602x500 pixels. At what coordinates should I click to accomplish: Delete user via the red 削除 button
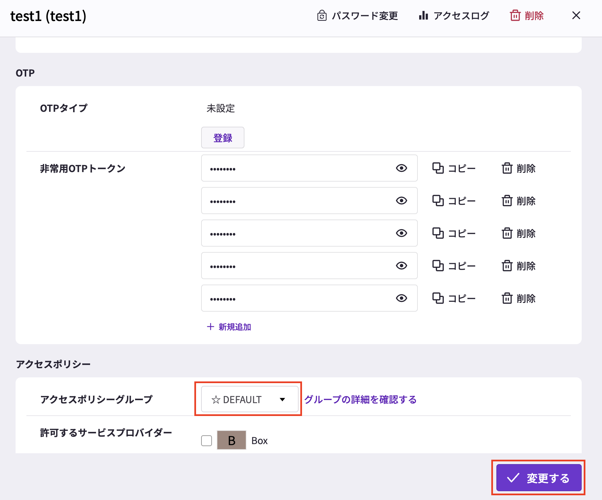tap(527, 16)
